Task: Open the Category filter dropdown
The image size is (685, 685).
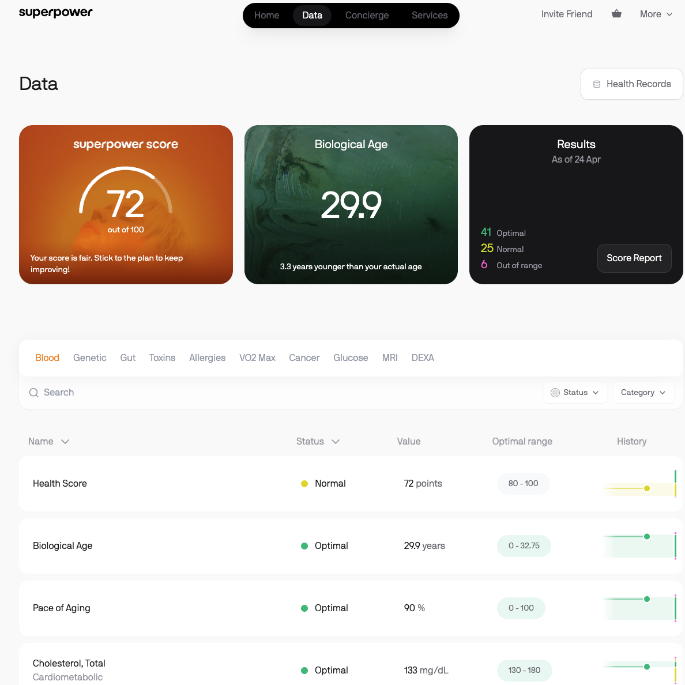Action: (643, 393)
